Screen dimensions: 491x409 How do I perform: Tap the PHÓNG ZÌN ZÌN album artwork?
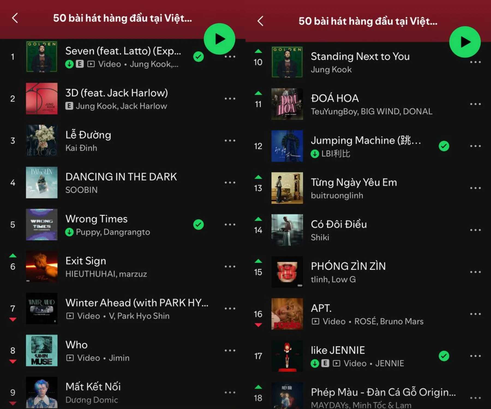tap(287, 272)
